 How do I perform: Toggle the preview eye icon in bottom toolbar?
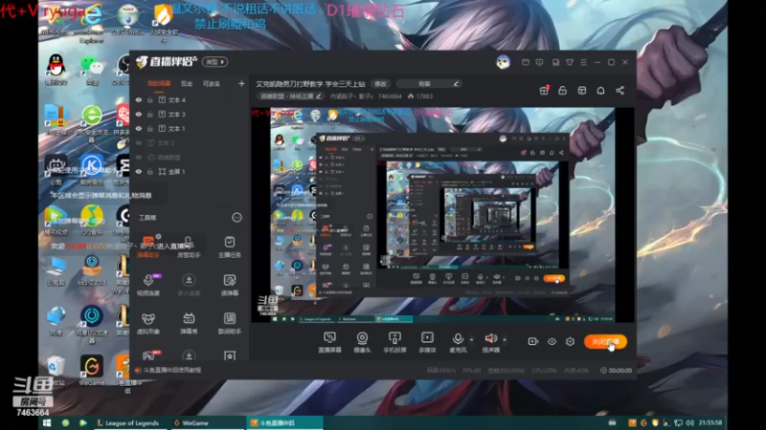[552, 342]
